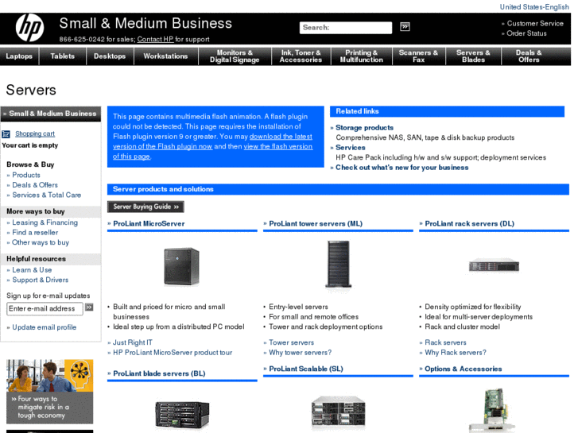Open Storage products related link

pos(365,128)
